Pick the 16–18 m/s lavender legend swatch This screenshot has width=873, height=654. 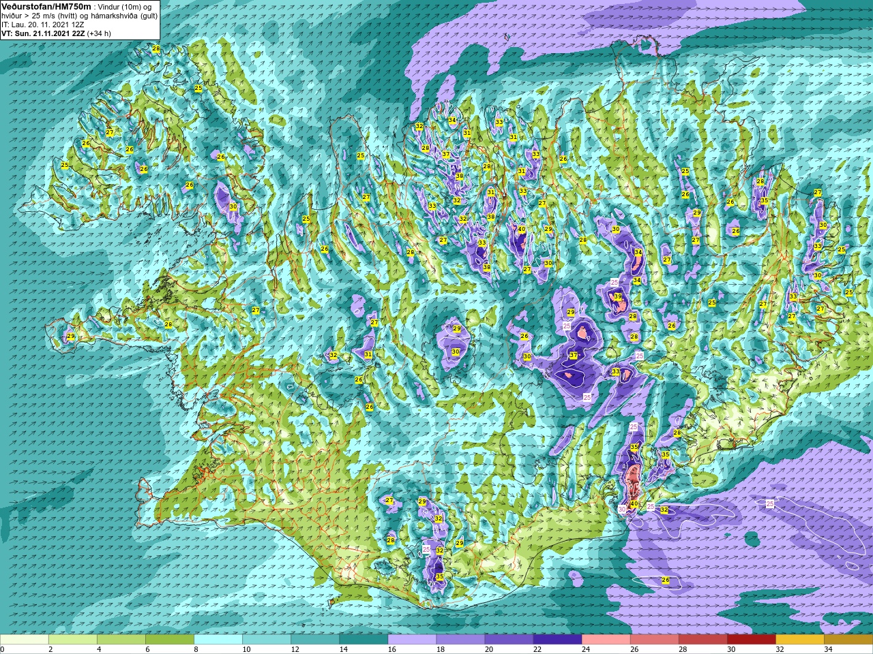[x=412, y=640]
